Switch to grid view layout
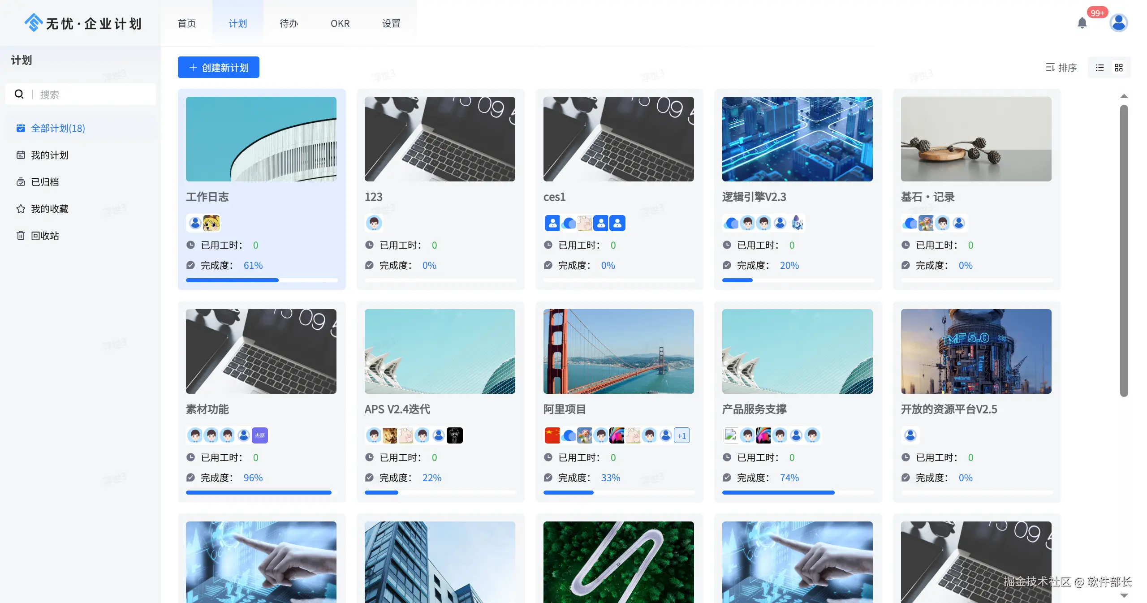Image resolution: width=1147 pixels, height=603 pixels. coord(1119,68)
